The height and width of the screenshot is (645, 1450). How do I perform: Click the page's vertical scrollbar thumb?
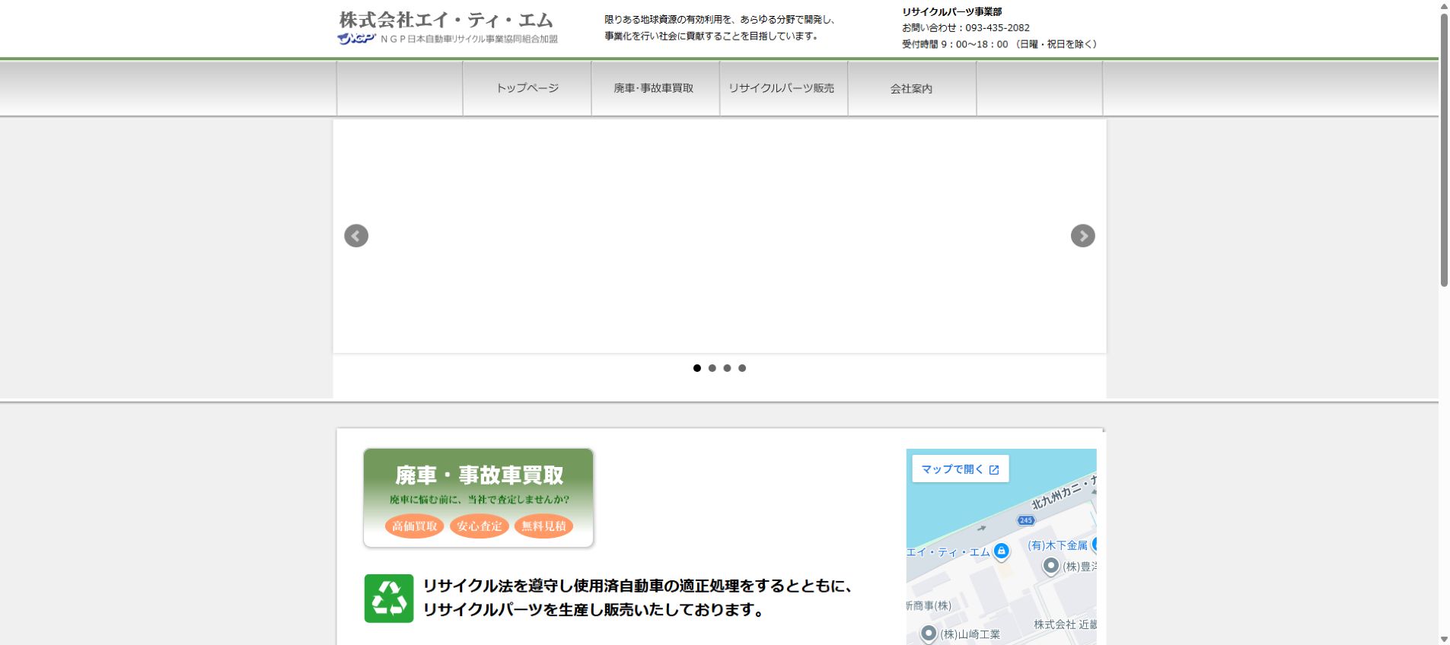tap(1444, 150)
